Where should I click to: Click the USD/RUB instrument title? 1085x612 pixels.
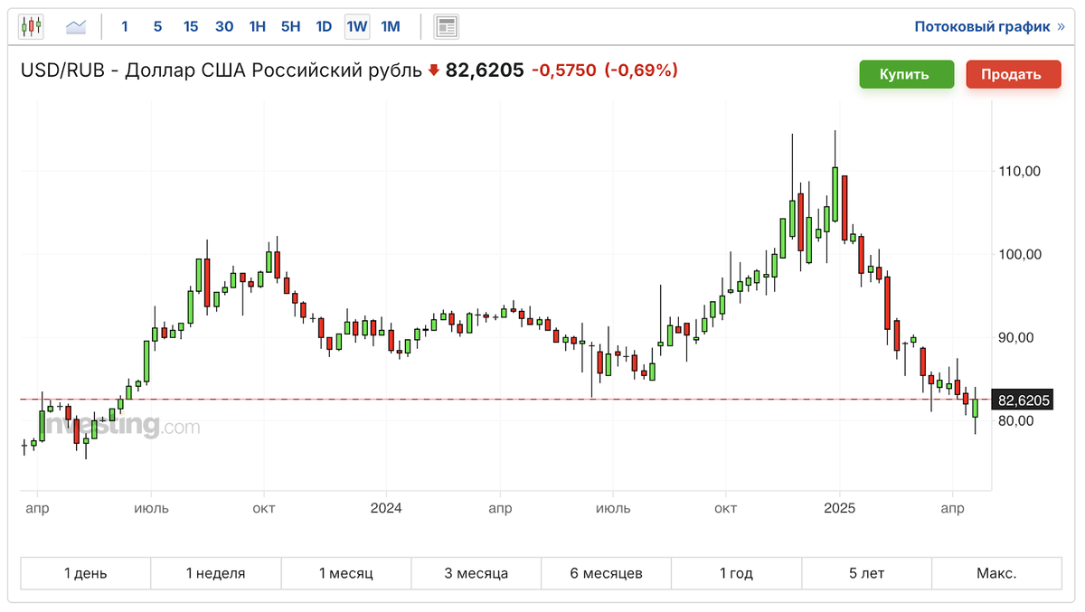(222, 71)
